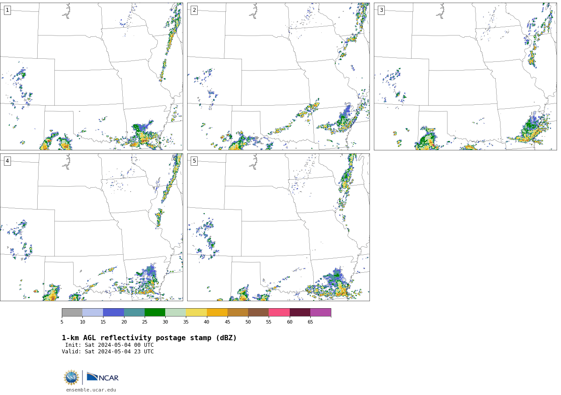Click the gray 5-10 dBZ swatch

(72, 313)
